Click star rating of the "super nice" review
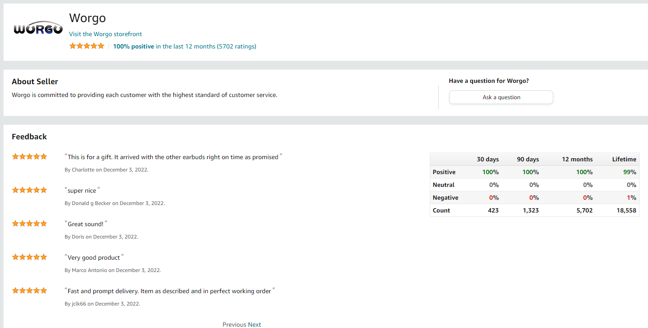The image size is (648, 328). pyautogui.click(x=29, y=190)
